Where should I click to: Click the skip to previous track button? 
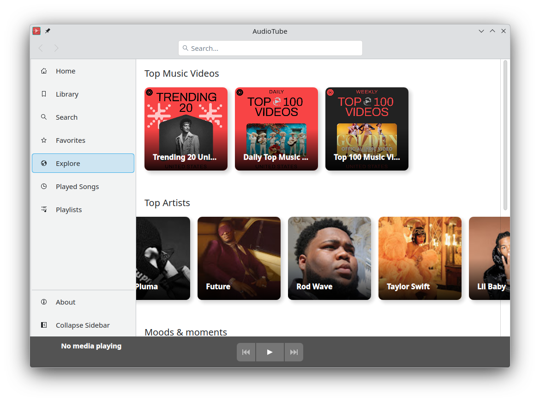coord(246,352)
